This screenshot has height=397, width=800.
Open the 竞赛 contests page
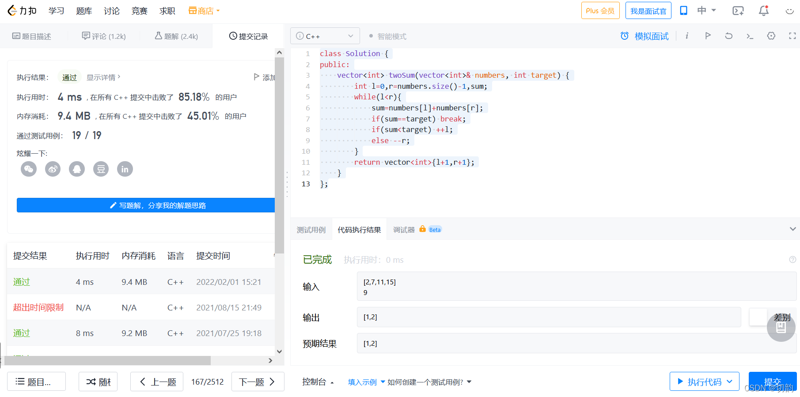pos(140,11)
